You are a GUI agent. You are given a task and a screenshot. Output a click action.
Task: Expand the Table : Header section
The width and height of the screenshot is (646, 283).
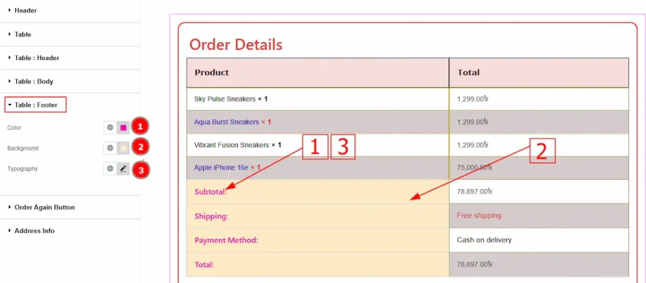pyautogui.click(x=37, y=58)
